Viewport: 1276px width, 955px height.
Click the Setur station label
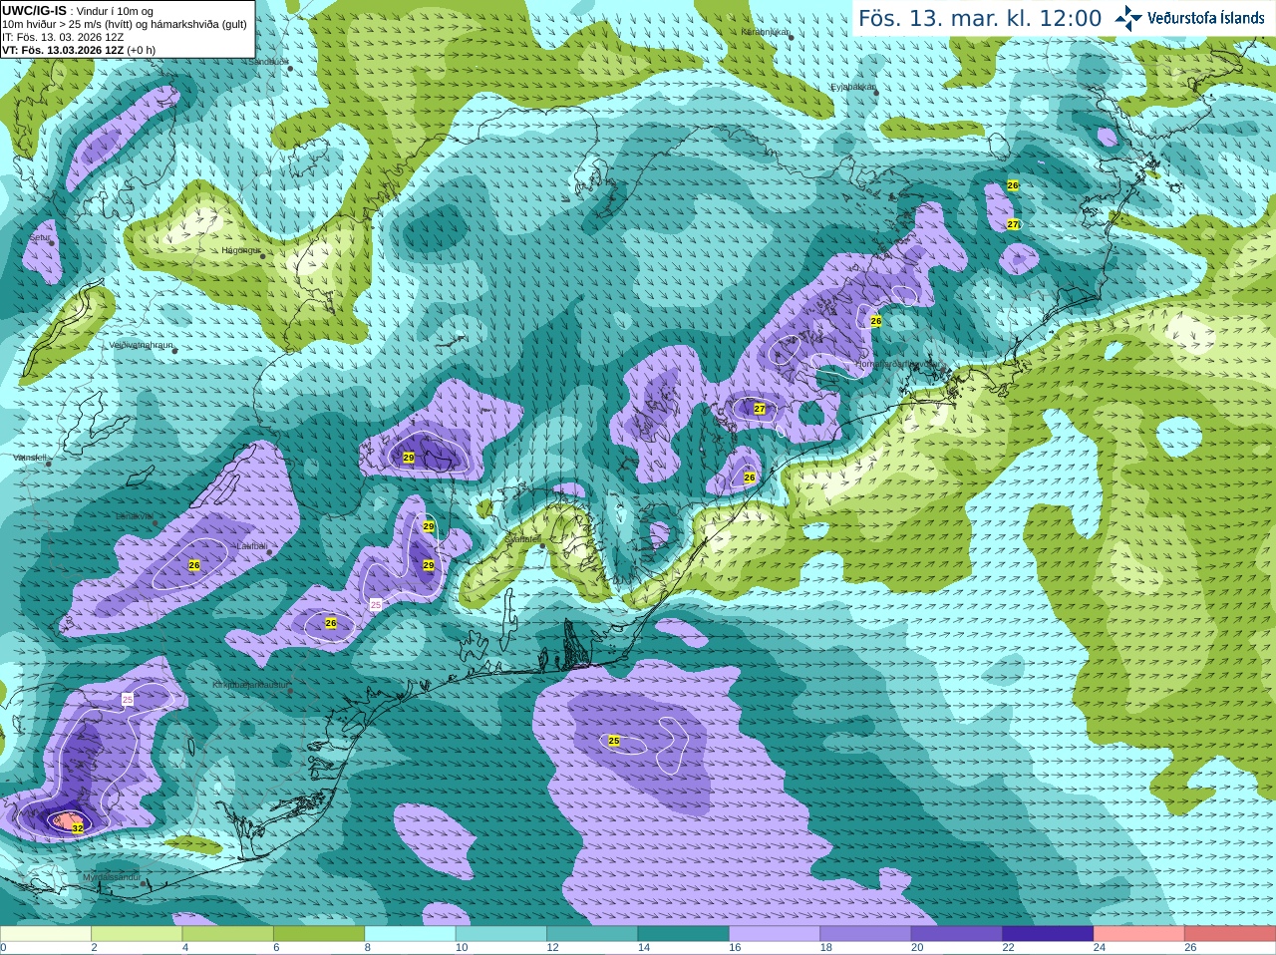tap(40, 238)
